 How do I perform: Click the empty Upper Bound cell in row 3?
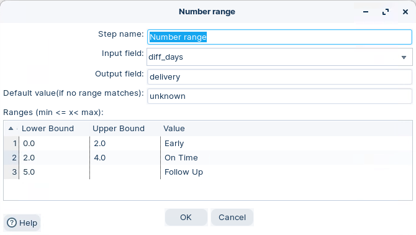click(x=125, y=172)
